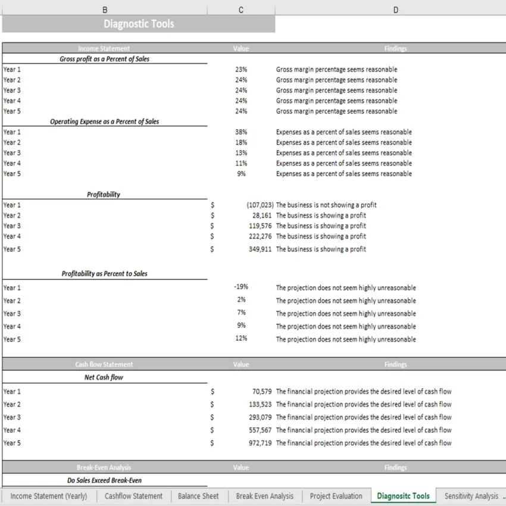Click the Diagnostic Tools title cell
506x506 pixels.
click(x=138, y=24)
